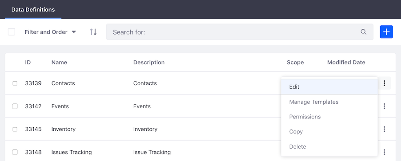Image resolution: width=401 pixels, height=161 pixels.
Task: Open actions menu for Inventory row
Action: coord(384,129)
